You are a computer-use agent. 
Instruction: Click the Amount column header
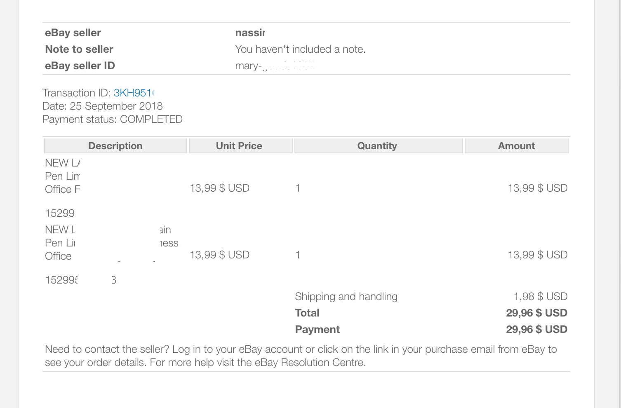pos(517,146)
